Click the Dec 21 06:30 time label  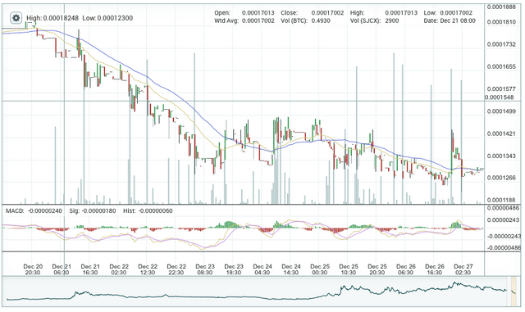(x=62, y=269)
